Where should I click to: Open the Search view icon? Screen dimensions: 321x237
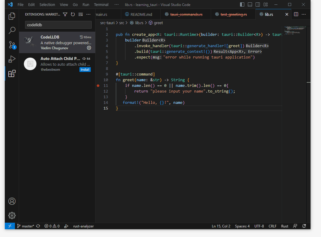12,30
